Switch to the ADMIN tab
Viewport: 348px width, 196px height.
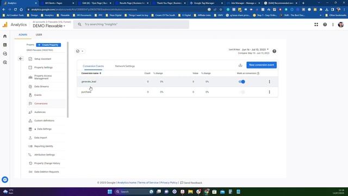click(x=23, y=35)
